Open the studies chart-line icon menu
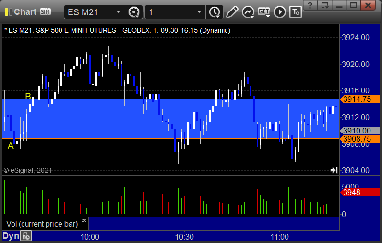Screen dimensions: 382x243 (248, 12)
